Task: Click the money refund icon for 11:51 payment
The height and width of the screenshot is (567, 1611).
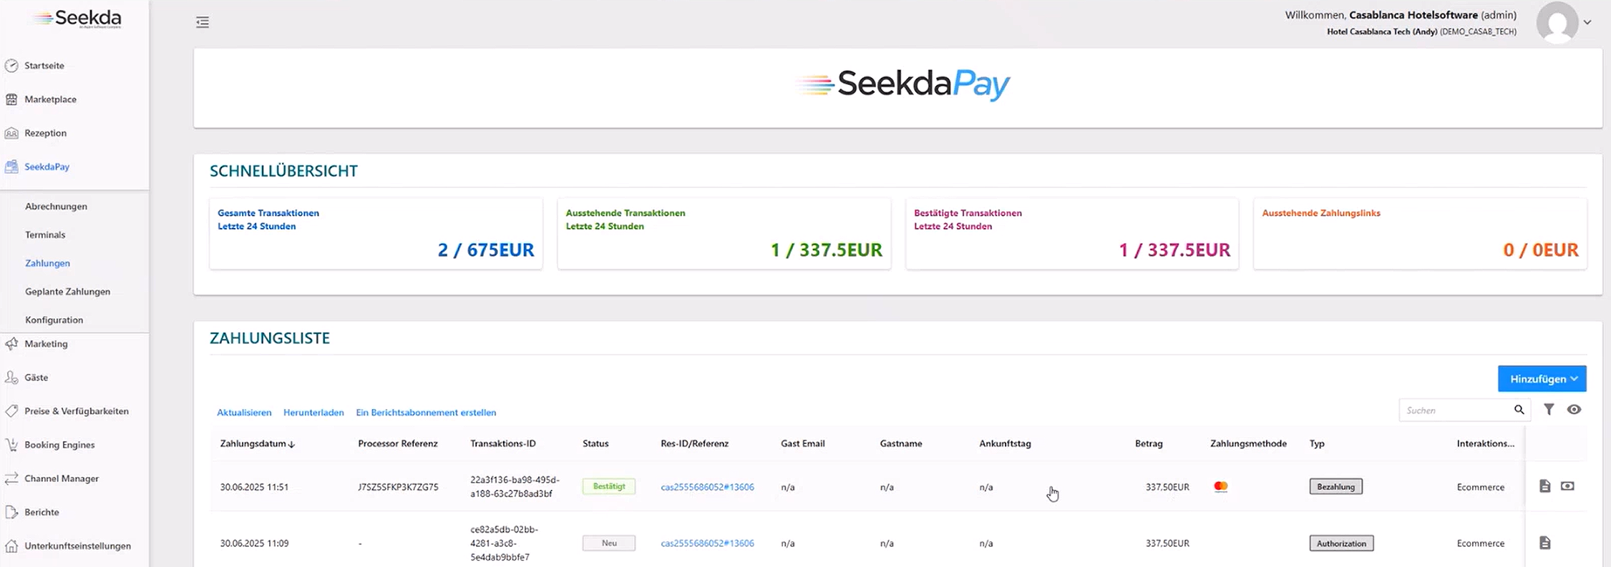Action: click(1567, 486)
